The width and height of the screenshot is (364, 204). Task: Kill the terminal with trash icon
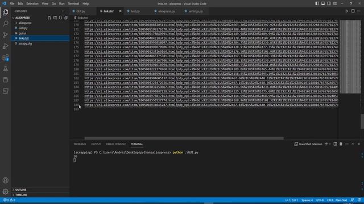coord(341,144)
